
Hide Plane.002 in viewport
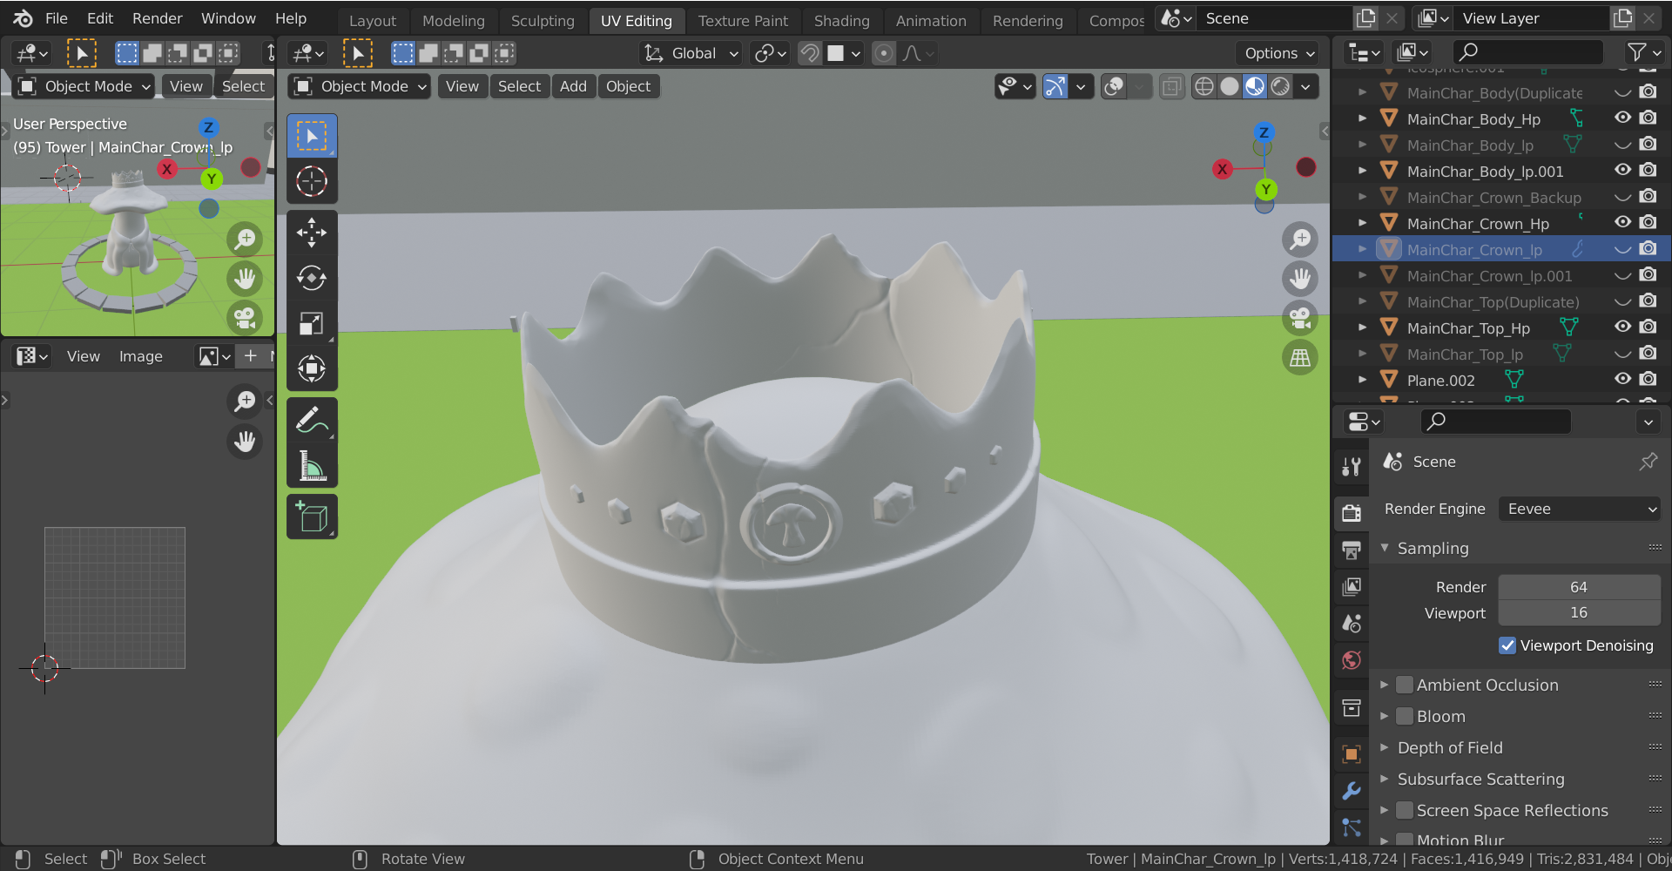pos(1622,379)
